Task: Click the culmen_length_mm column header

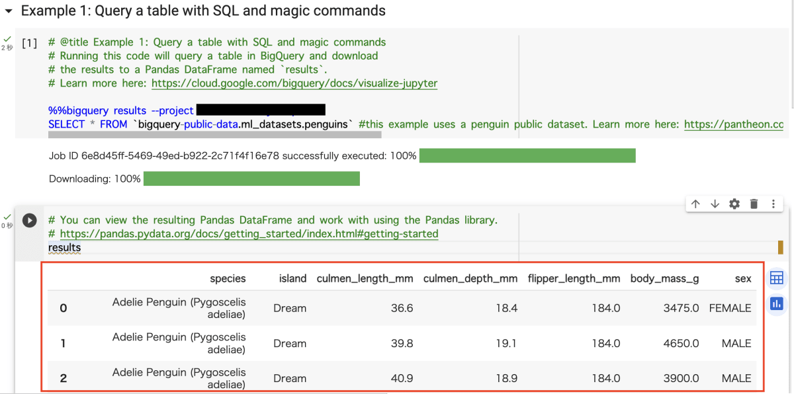Action: tap(365, 278)
